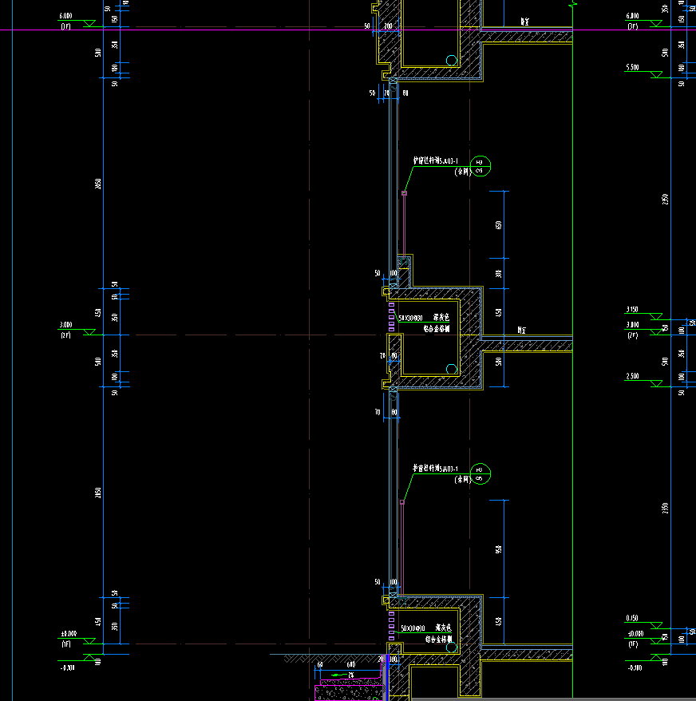Select the elevation triangle marker beside 2.500
The width and height of the screenshot is (696, 701).
pyautogui.click(x=656, y=383)
